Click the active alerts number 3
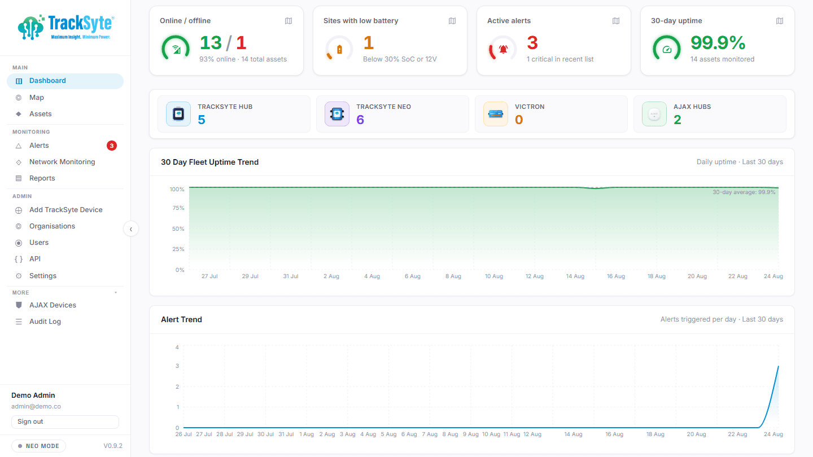Image resolution: width=813 pixels, height=457 pixels. pos(532,43)
